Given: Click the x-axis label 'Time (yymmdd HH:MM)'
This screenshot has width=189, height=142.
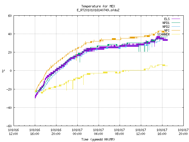Looking at the screenshot, I should [x=98, y=139].
